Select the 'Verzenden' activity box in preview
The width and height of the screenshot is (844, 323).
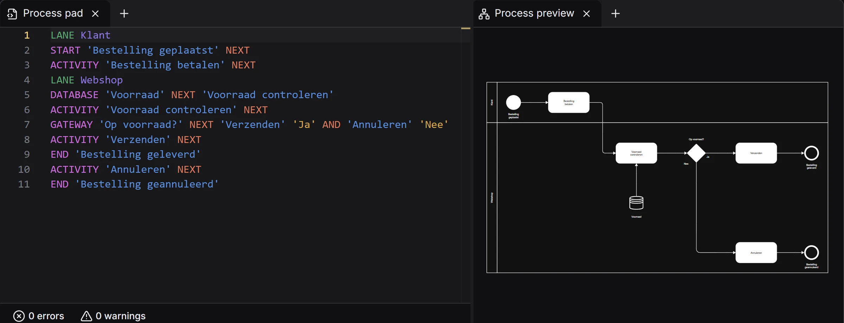click(x=756, y=153)
